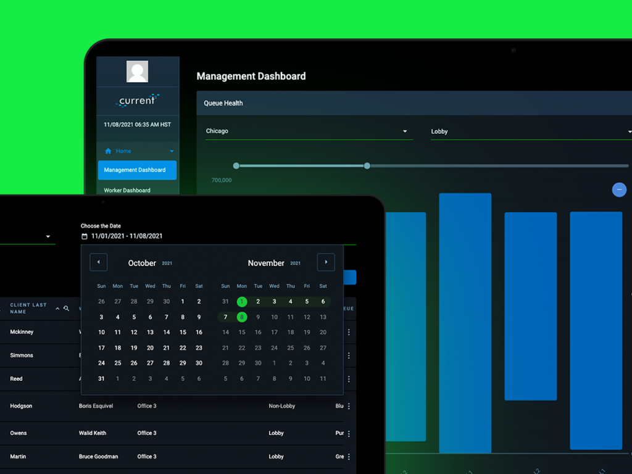Open three-dot menu for Martin row
Screen dimensions: 632x474
[x=349, y=457]
